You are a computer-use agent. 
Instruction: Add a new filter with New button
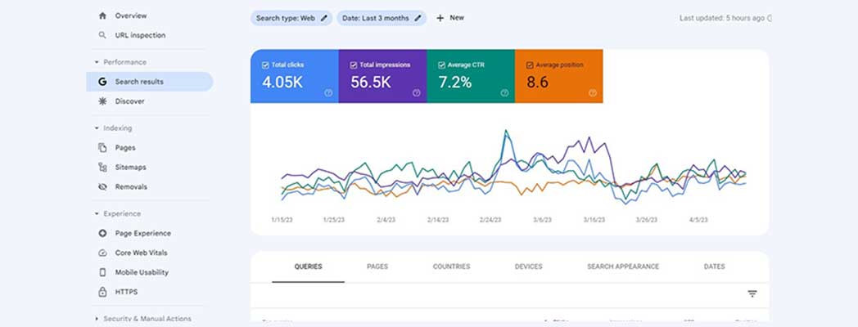(x=449, y=18)
